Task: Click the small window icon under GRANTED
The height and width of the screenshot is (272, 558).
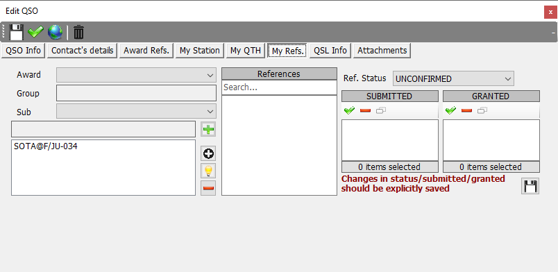Action: 482,111
